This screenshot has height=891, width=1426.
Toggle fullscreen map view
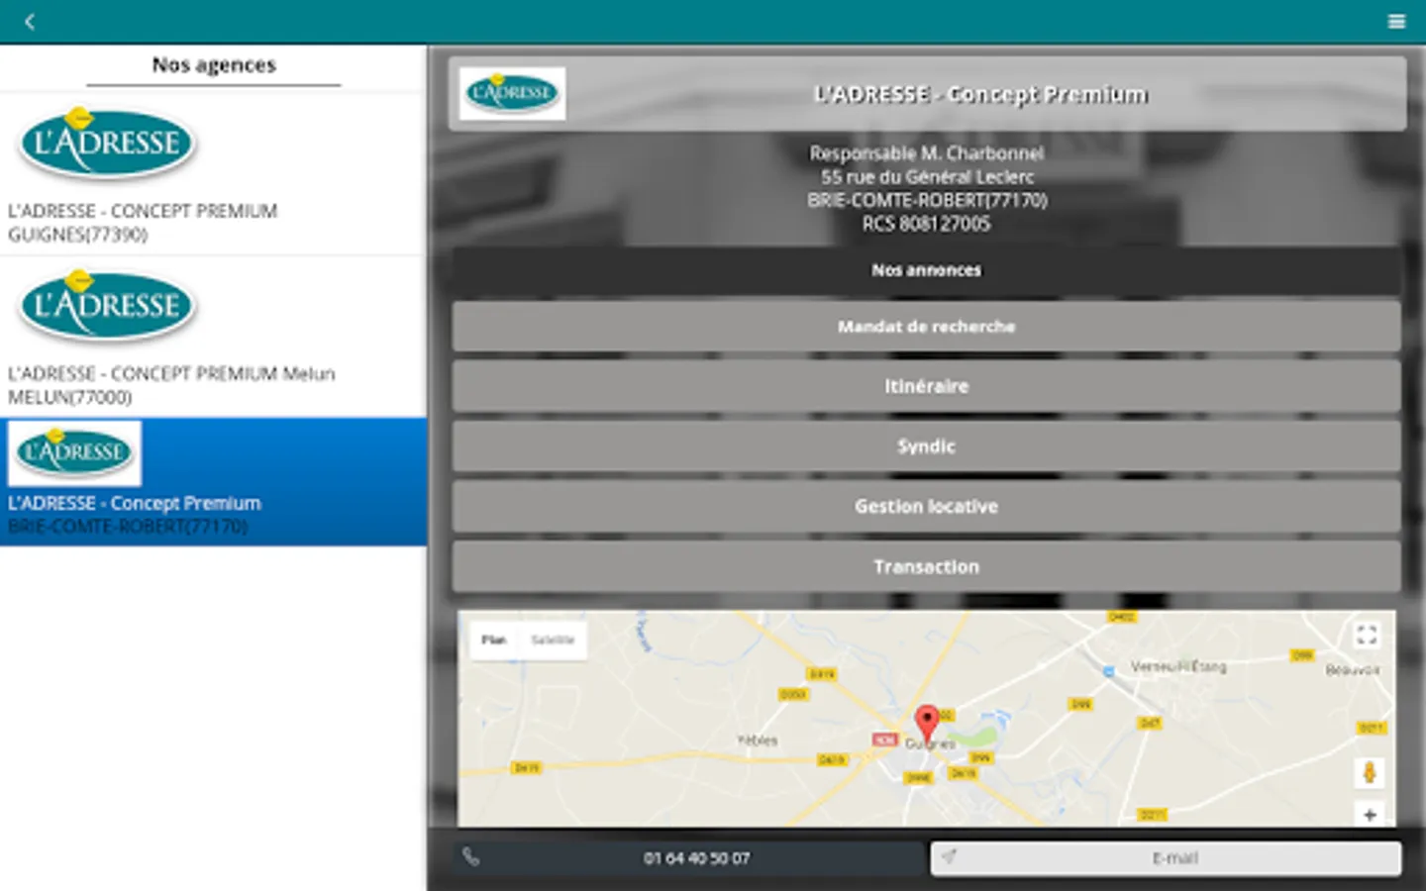1368,635
